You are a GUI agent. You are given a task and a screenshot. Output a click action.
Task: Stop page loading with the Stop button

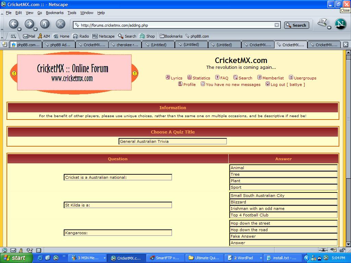pos(60,24)
